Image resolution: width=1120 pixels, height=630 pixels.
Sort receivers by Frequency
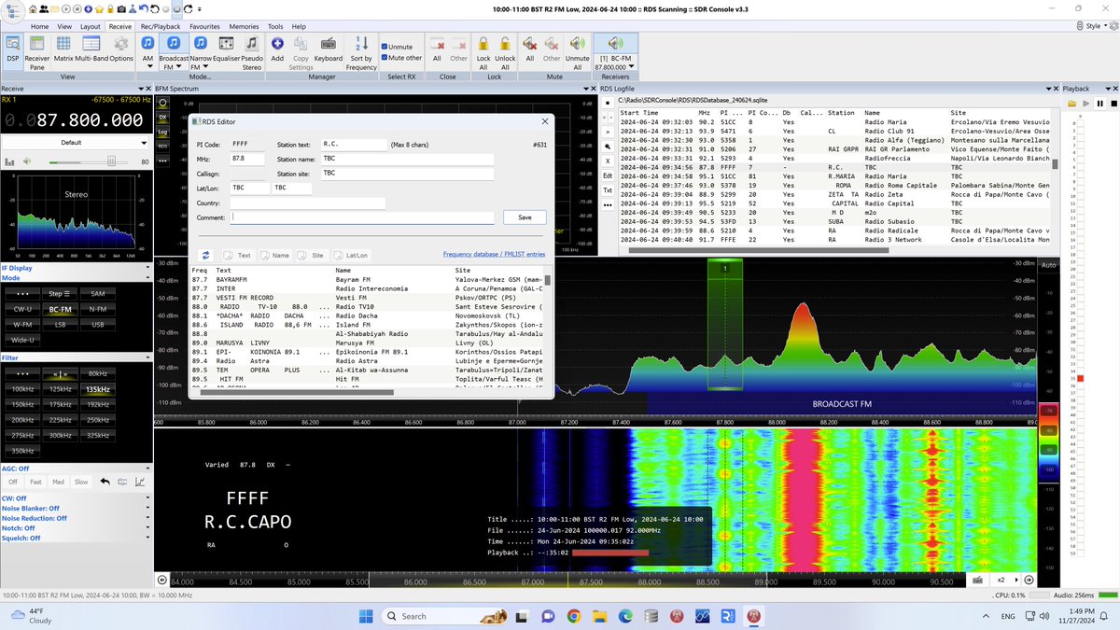(361, 51)
